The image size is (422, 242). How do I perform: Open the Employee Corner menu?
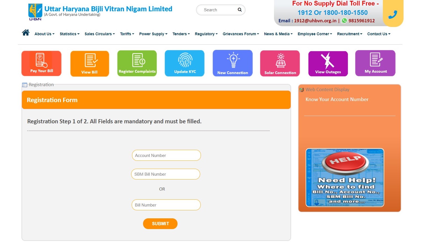click(x=315, y=34)
